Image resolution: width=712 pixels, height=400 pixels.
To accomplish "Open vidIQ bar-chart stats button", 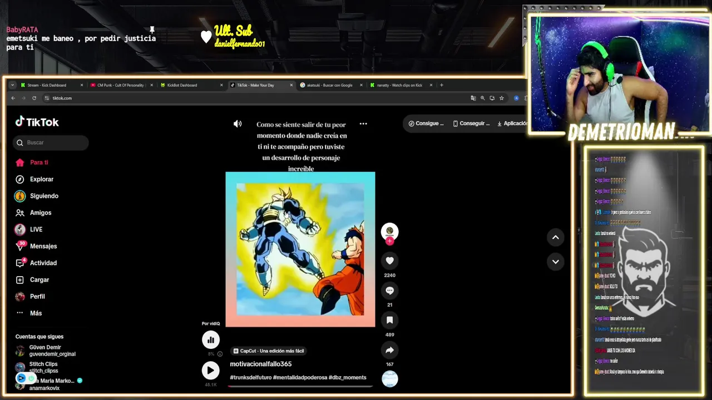I will click(x=210, y=339).
